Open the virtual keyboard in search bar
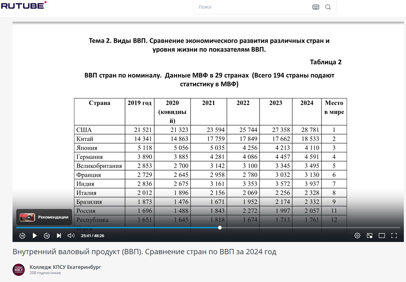 click(316, 7)
